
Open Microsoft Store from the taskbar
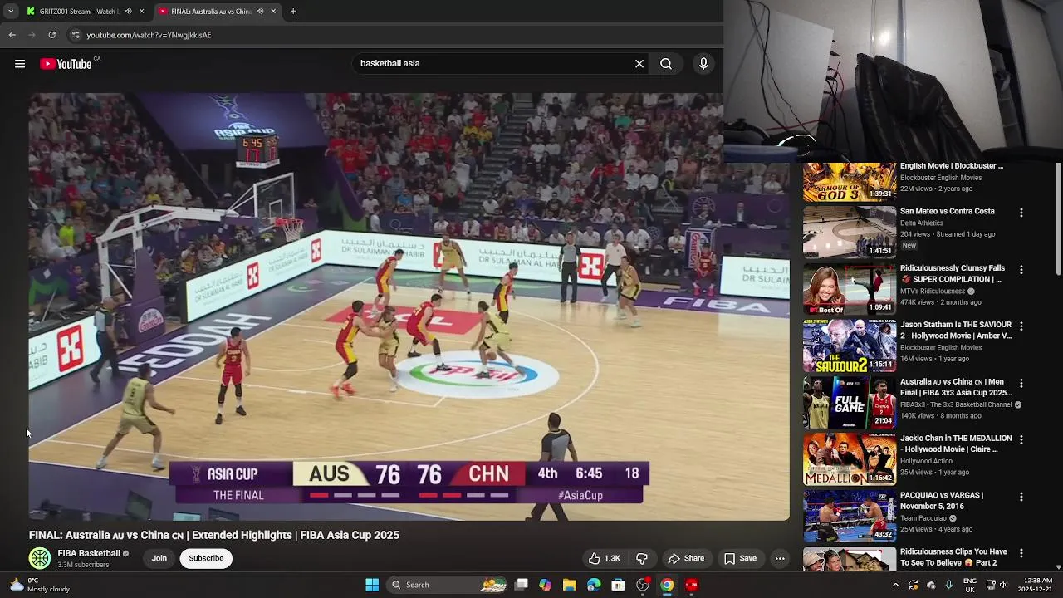click(x=618, y=585)
